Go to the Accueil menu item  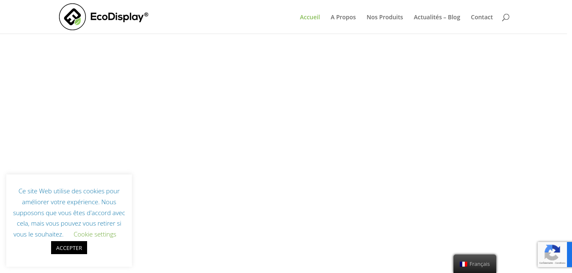tap(310, 17)
